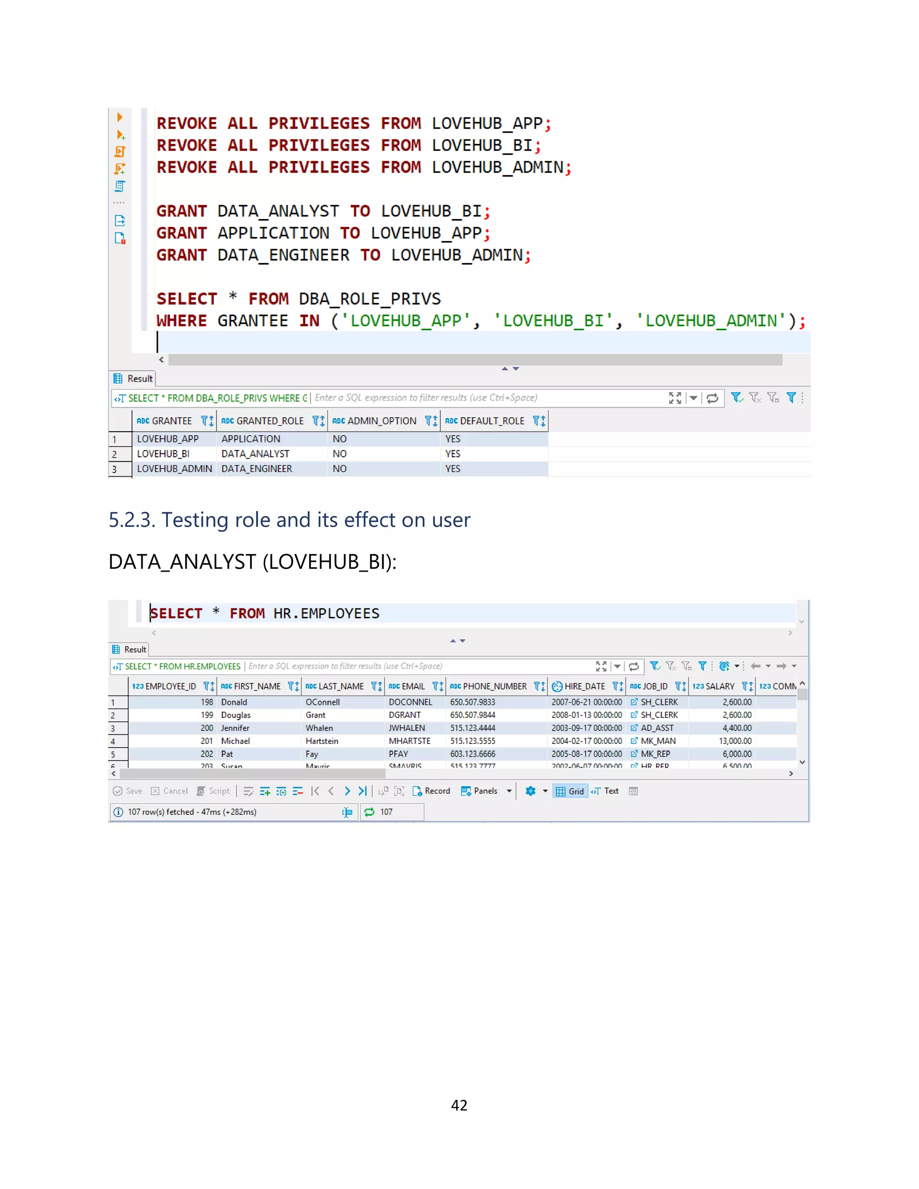Click horizontal scrollbar of HR.EMPLOYEES grid
Screen dimensions: 919x1189
click(x=253, y=774)
